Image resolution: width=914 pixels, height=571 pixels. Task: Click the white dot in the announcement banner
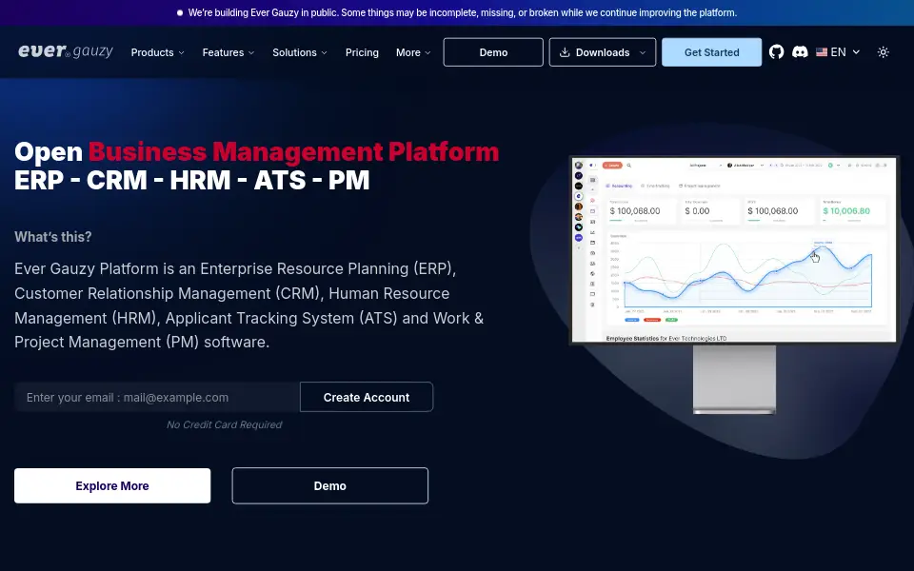click(180, 12)
